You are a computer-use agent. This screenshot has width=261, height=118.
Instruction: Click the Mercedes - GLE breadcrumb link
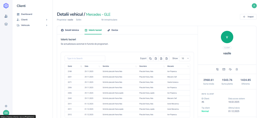coord(98,14)
